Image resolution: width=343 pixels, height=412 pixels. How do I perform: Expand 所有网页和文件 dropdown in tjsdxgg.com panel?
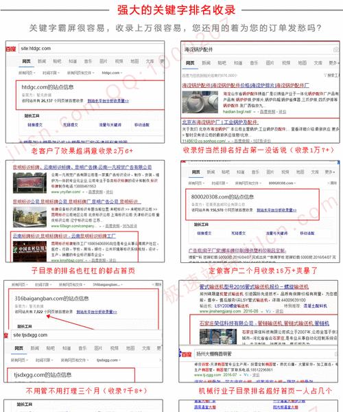(x=75, y=360)
